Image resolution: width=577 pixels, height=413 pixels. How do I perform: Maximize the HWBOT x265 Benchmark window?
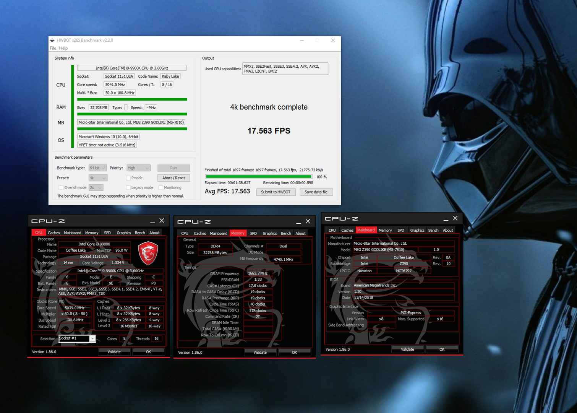tap(317, 40)
